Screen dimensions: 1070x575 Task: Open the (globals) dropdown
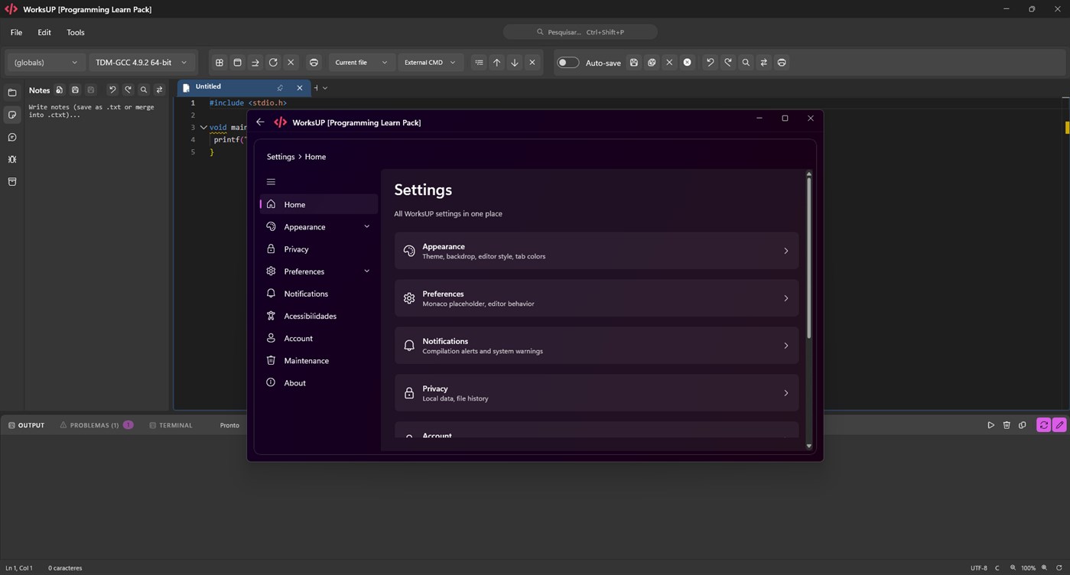pyautogui.click(x=45, y=63)
